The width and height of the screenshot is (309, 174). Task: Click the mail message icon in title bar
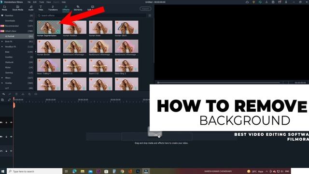click(x=280, y=2)
